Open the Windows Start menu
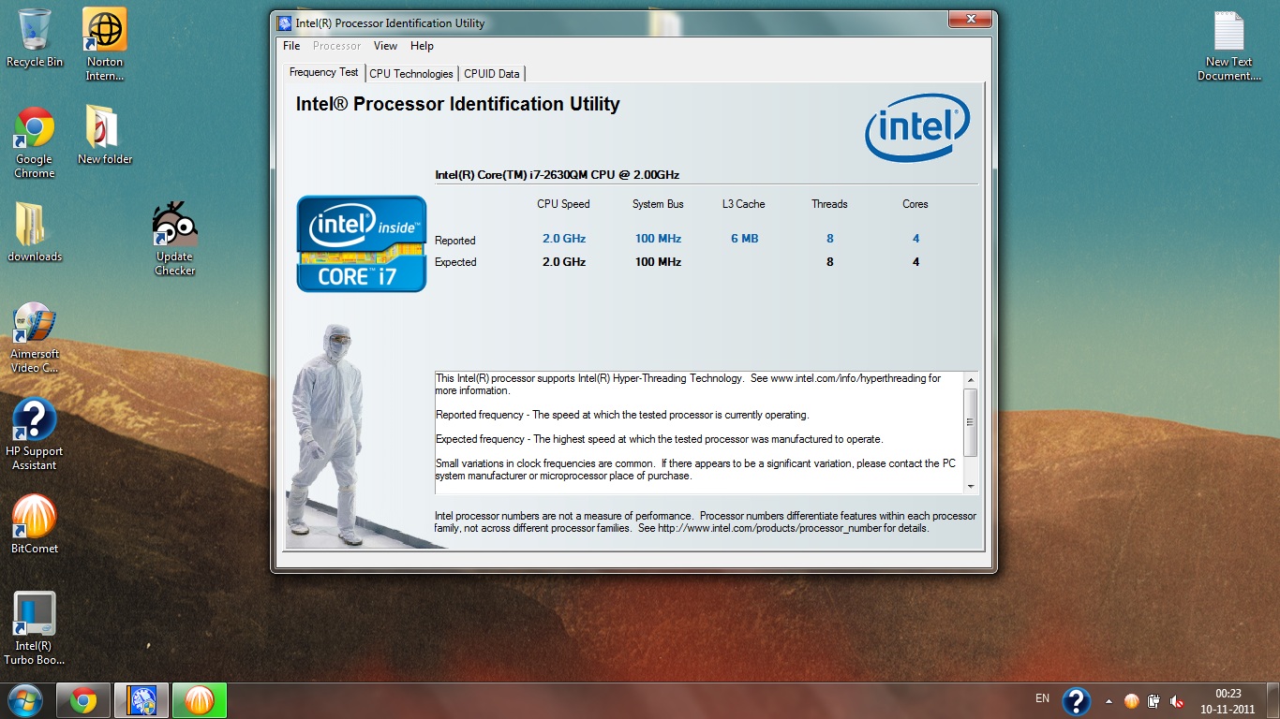Viewport: 1280px width, 719px height. [24, 700]
